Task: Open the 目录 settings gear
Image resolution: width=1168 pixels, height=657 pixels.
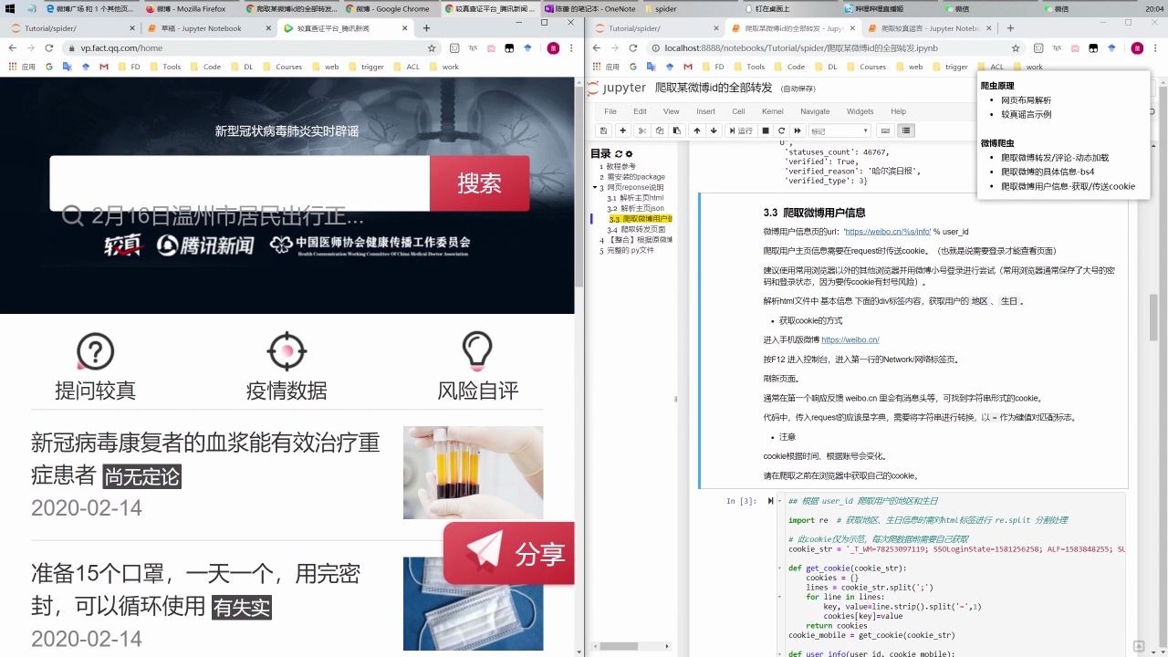Action: click(629, 154)
